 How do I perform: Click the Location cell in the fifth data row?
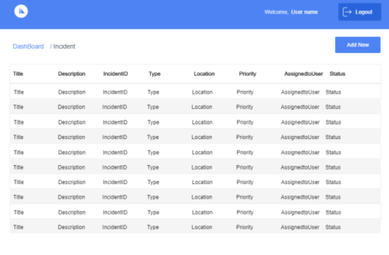[202, 152]
